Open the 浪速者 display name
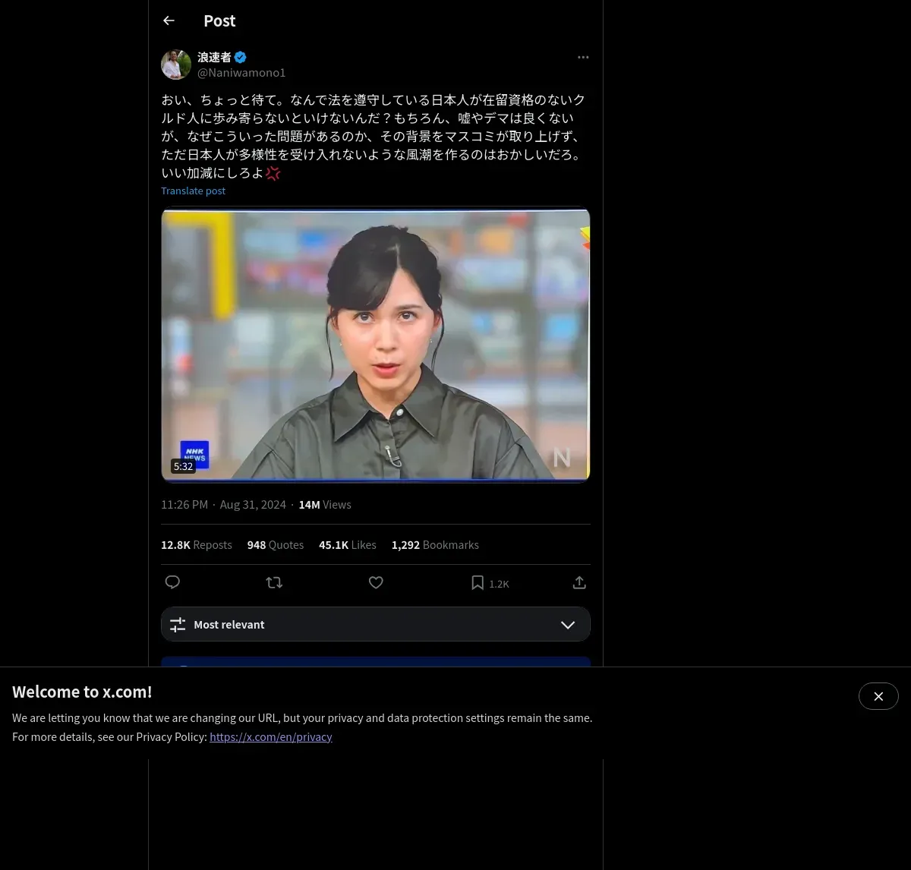 pos(214,57)
